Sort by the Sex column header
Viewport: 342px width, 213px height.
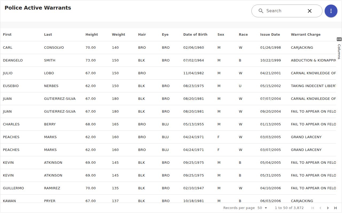pos(221,35)
